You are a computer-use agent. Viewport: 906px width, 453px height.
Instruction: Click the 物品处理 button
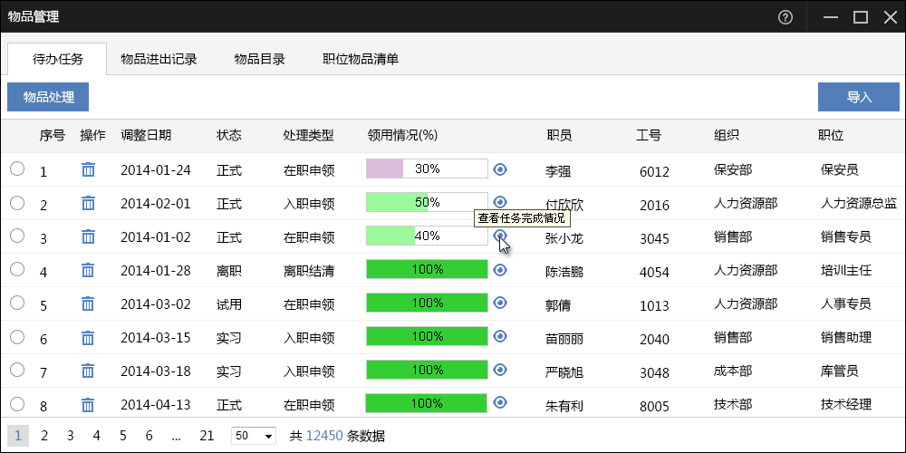tap(48, 97)
